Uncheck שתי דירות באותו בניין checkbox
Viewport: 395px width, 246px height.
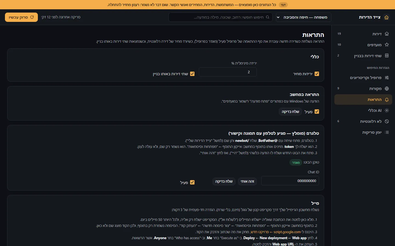[x=192, y=74]
